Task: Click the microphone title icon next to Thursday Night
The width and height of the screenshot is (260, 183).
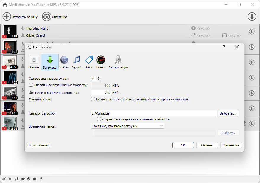Action: point(23,28)
